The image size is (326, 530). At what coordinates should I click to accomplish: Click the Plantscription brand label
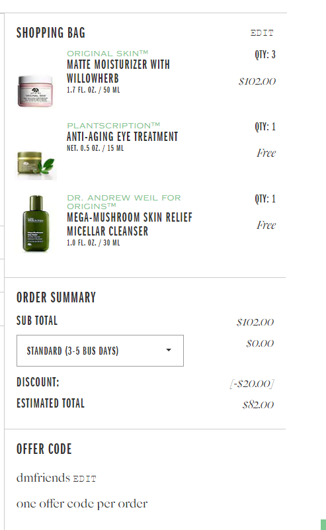pos(114,126)
